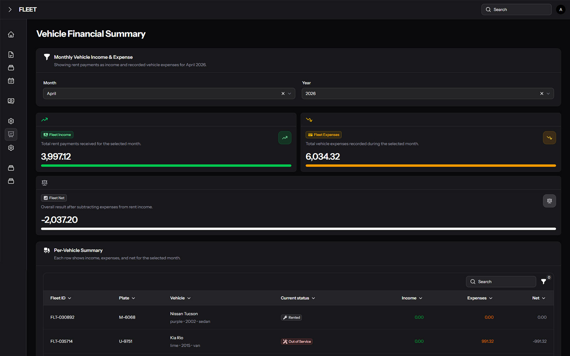Screen dimensions: 570x356
Task: Open the user avatar labeled A
Action: 560,10
